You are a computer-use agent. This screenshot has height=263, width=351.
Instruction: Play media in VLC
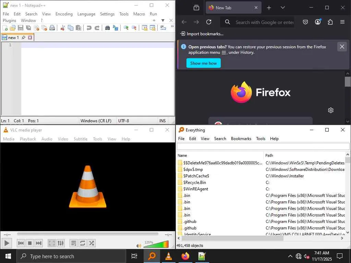pyautogui.click(x=7, y=243)
